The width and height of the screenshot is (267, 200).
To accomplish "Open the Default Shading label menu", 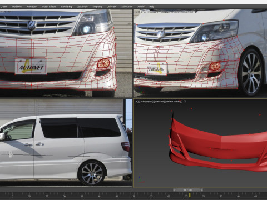I will pyautogui.click(x=174, y=102).
